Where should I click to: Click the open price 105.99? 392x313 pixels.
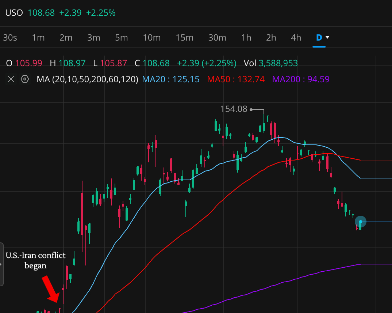click(29, 63)
